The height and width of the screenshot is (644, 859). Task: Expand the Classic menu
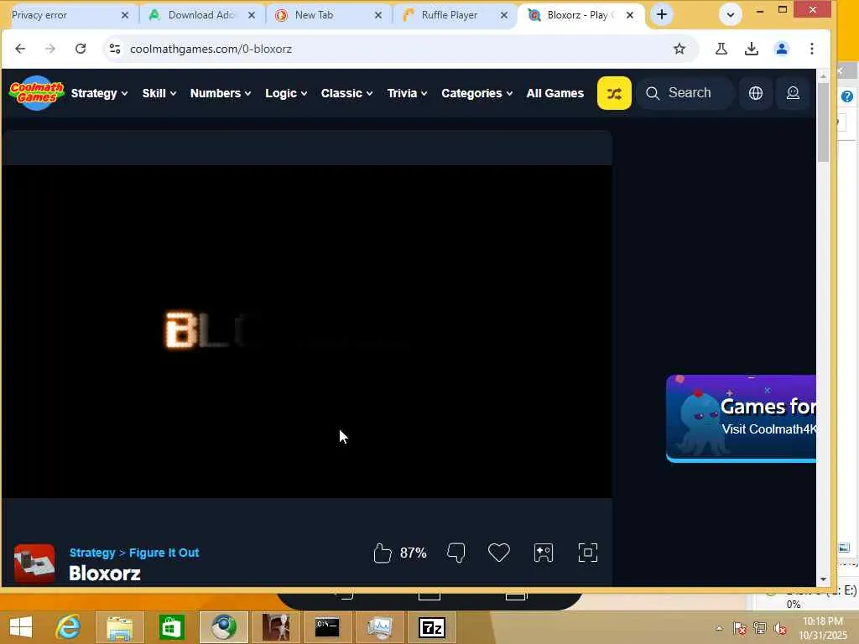coord(346,93)
